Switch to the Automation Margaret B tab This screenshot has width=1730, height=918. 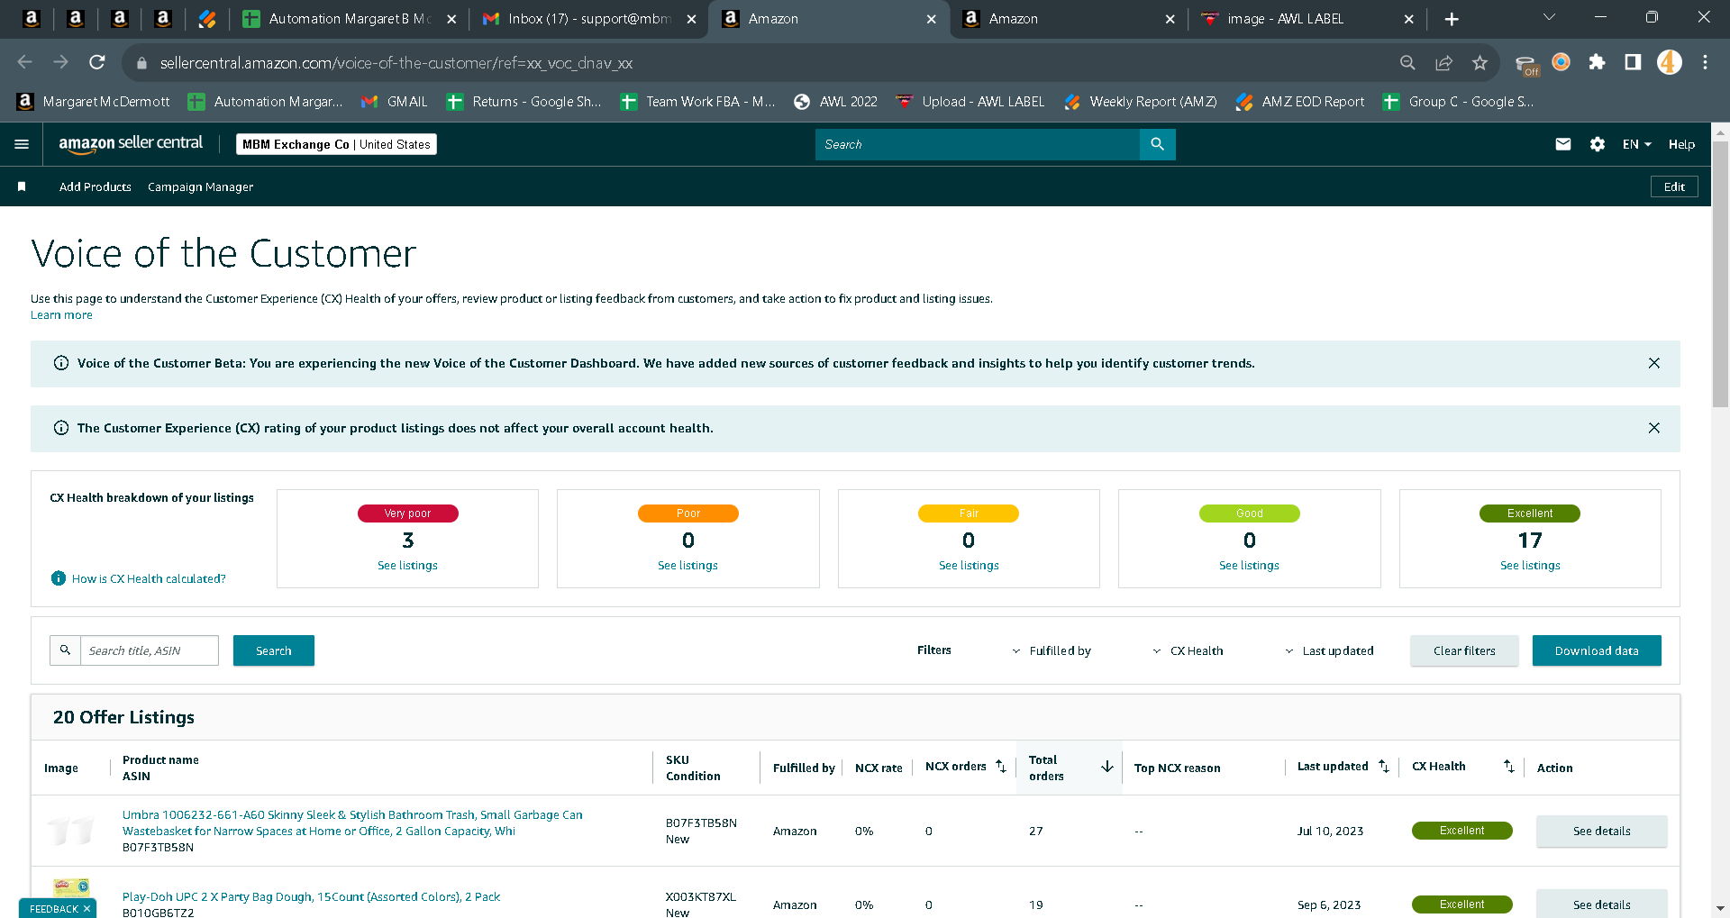pyautogui.click(x=351, y=19)
